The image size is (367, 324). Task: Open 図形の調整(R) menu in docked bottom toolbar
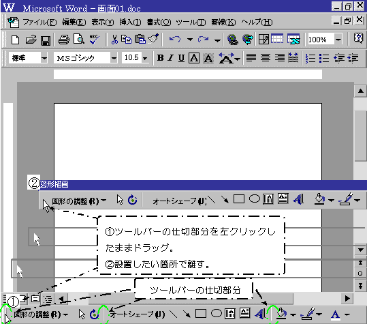(41, 314)
